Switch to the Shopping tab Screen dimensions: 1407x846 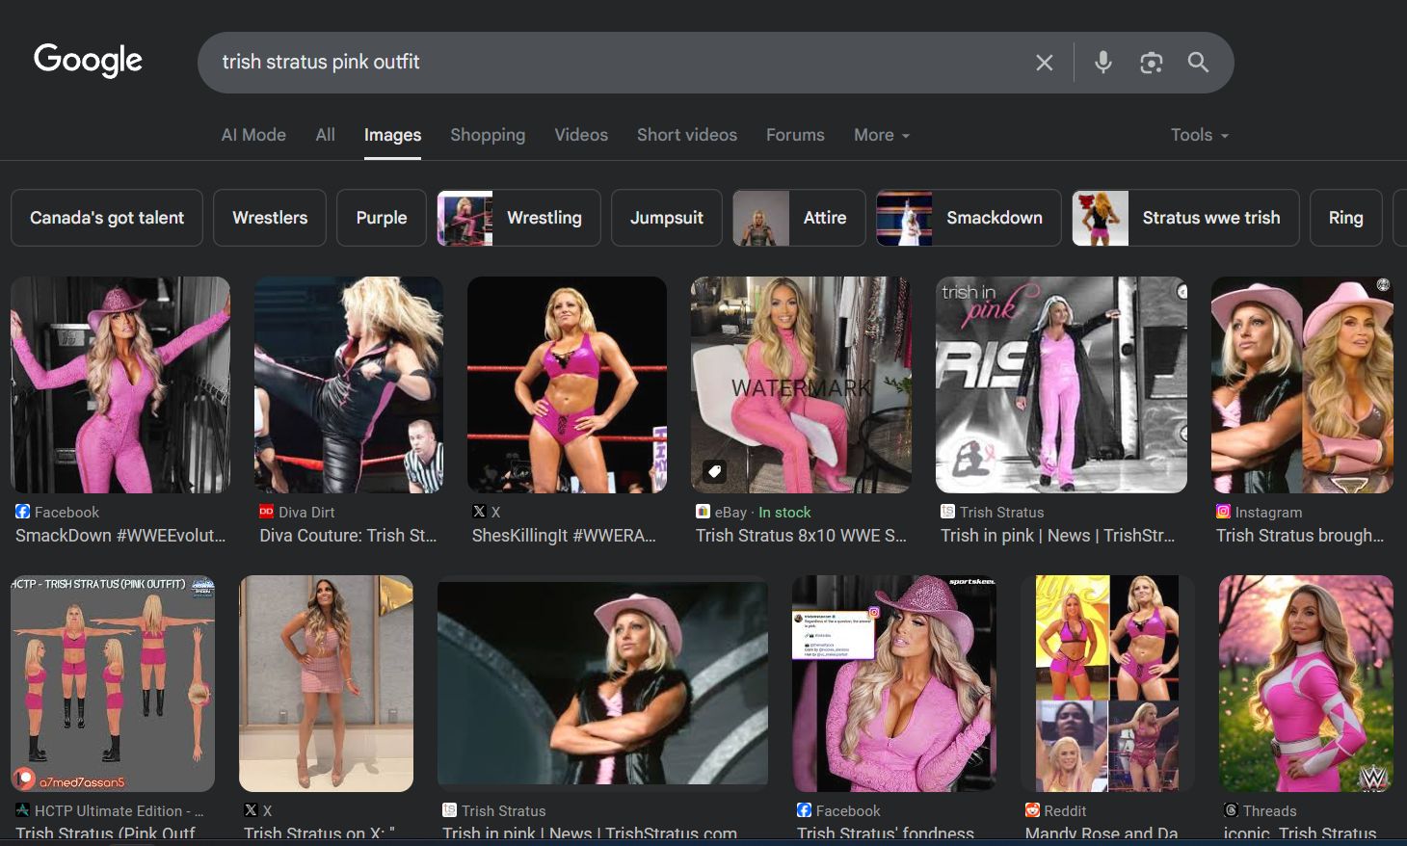click(488, 135)
